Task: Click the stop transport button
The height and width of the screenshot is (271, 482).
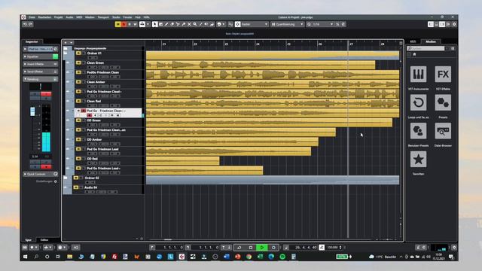Action: click(x=251, y=248)
